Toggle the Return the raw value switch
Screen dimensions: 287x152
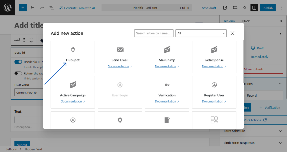click(x=18, y=73)
